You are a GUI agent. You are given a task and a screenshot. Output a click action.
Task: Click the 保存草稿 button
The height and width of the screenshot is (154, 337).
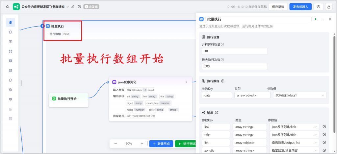[x=278, y=7]
